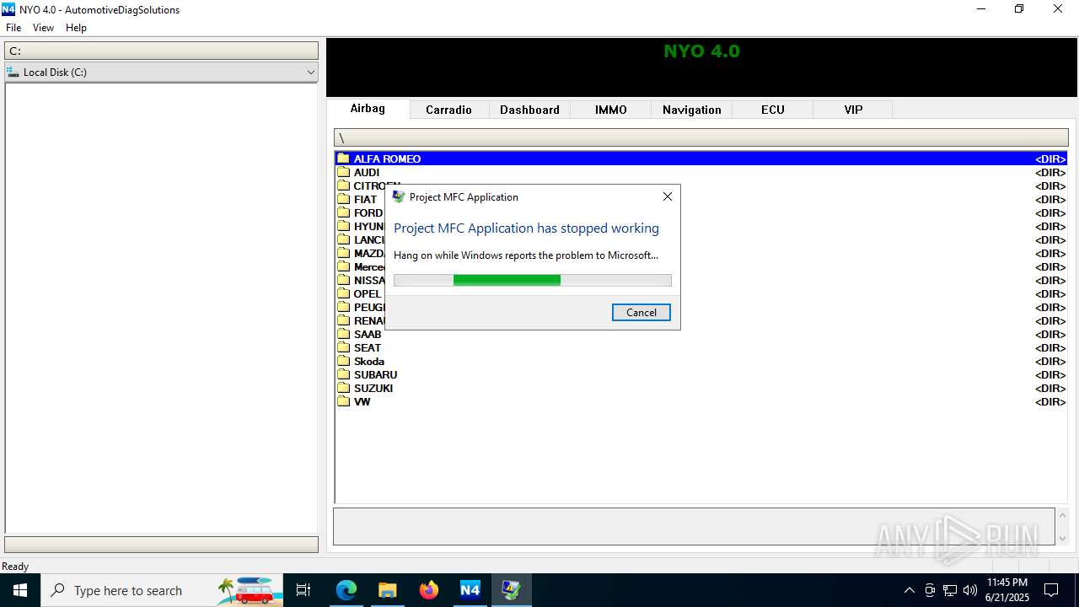
Task: Click the OPEL folder icon
Action: click(343, 293)
